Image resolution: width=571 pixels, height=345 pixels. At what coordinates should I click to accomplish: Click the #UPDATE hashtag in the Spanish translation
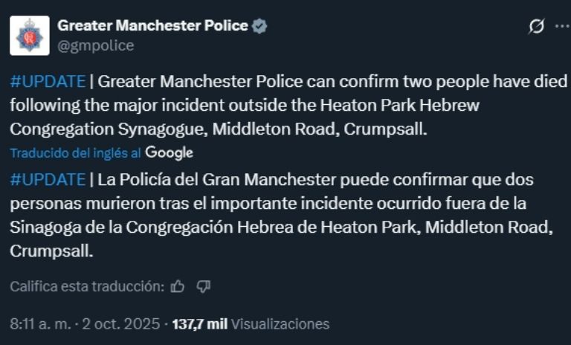tap(48, 179)
